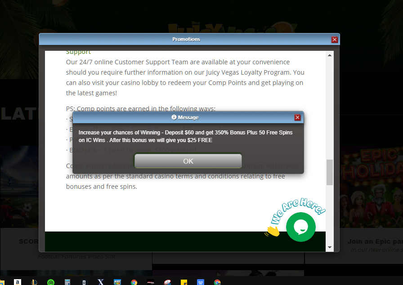The width and height of the screenshot is (403, 285).
Task: Open the League of Legends taskbar icon
Action: tap(34, 282)
